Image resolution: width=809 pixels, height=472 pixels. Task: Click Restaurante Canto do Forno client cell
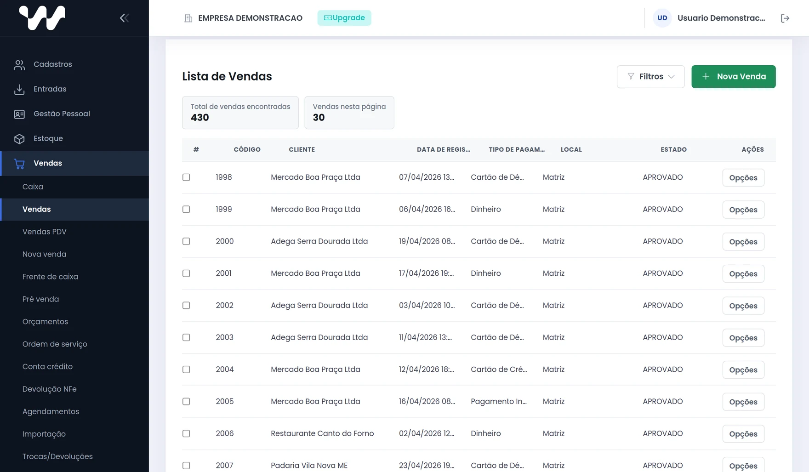pyautogui.click(x=322, y=433)
